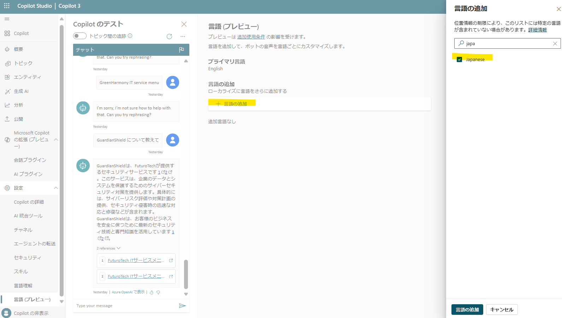Close the 言語の追加 side panel
The height and width of the screenshot is (318, 562).
(x=558, y=9)
